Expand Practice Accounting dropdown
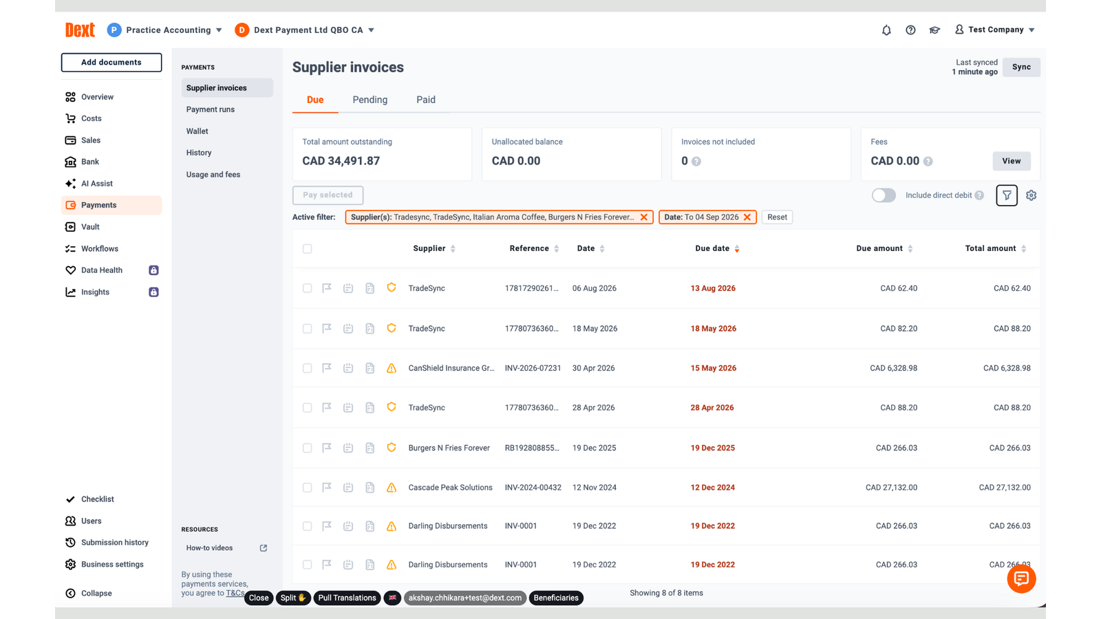This screenshot has height=619, width=1101. pos(165,30)
